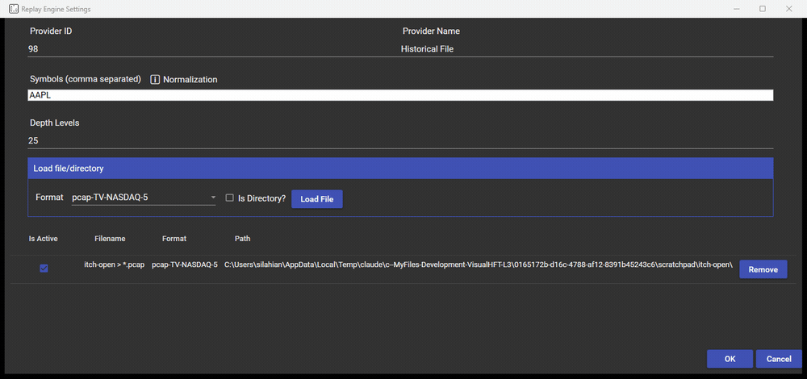This screenshot has width=807, height=379.
Task: Click the Replay Engine Settings window icon
Action: 14,9
